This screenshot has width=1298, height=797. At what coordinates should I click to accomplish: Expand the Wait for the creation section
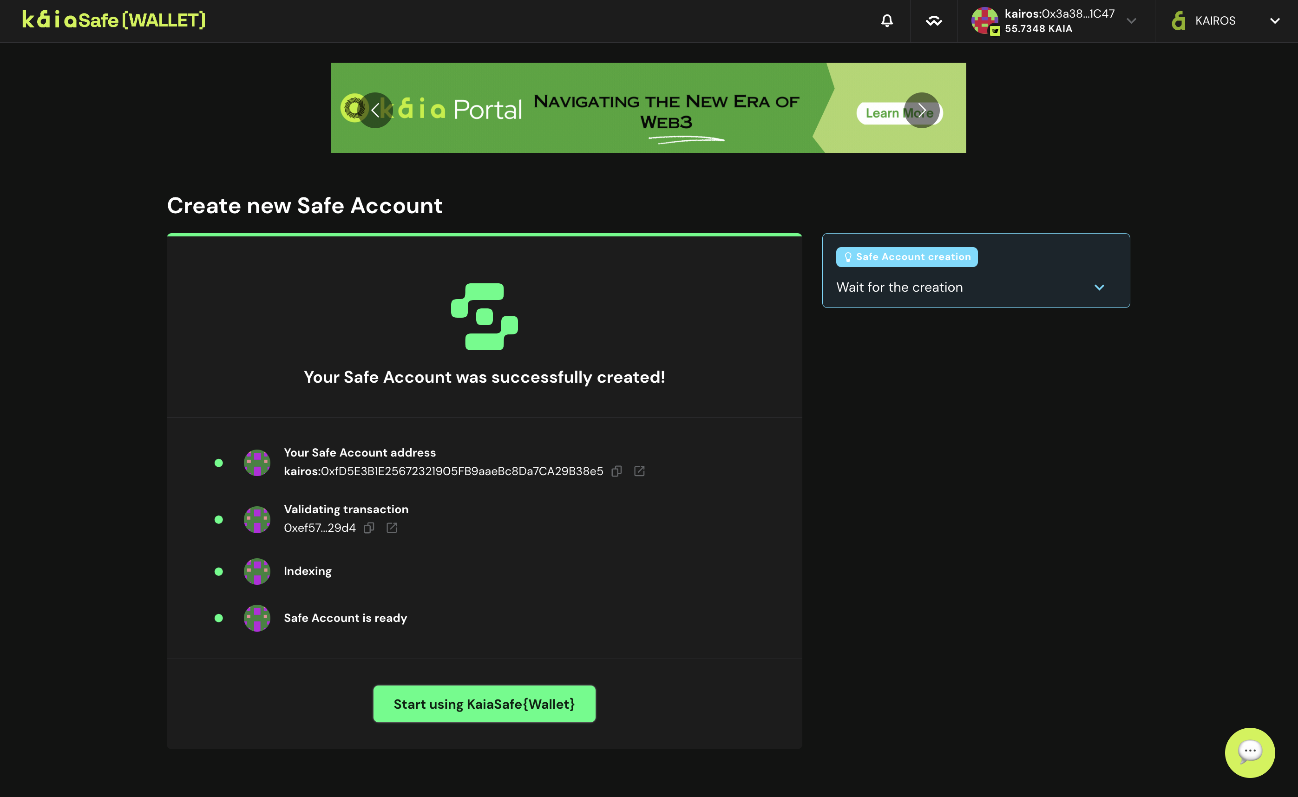(1099, 287)
